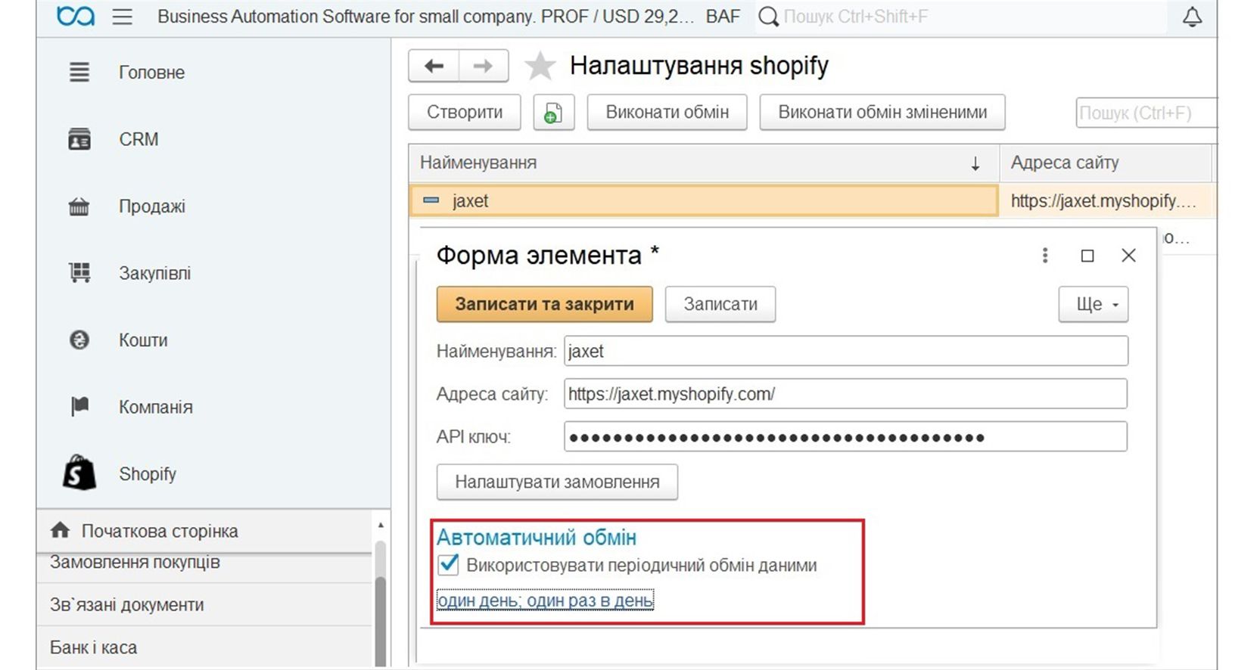Click the Кошти coin icon

click(x=79, y=340)
